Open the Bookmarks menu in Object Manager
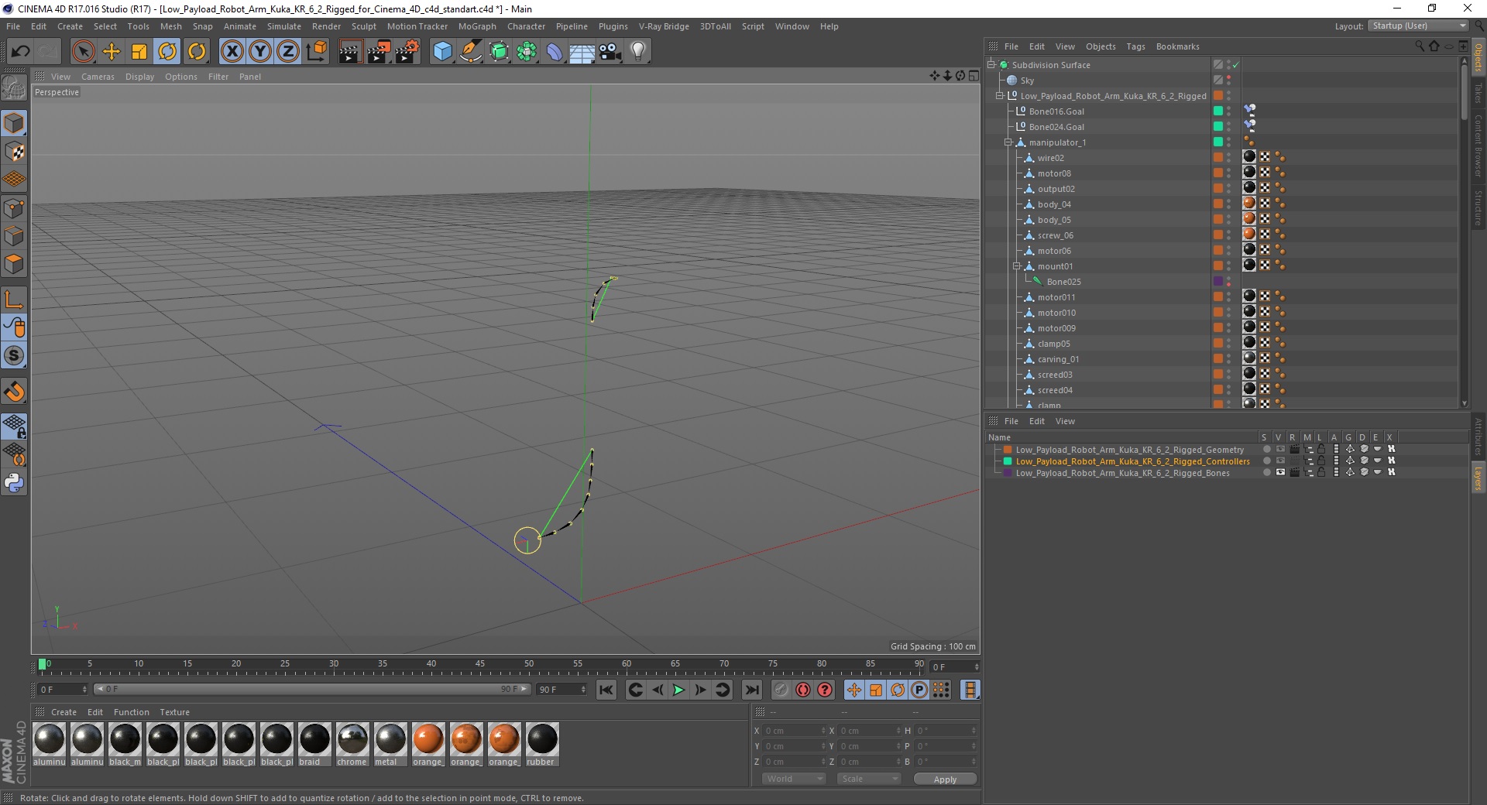1487x805 pixels. pos(1177,46)
